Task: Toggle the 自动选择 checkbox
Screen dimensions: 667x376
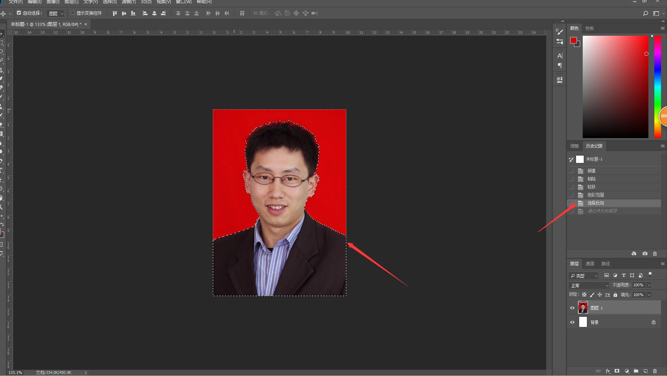Action: tap(19, 13)
